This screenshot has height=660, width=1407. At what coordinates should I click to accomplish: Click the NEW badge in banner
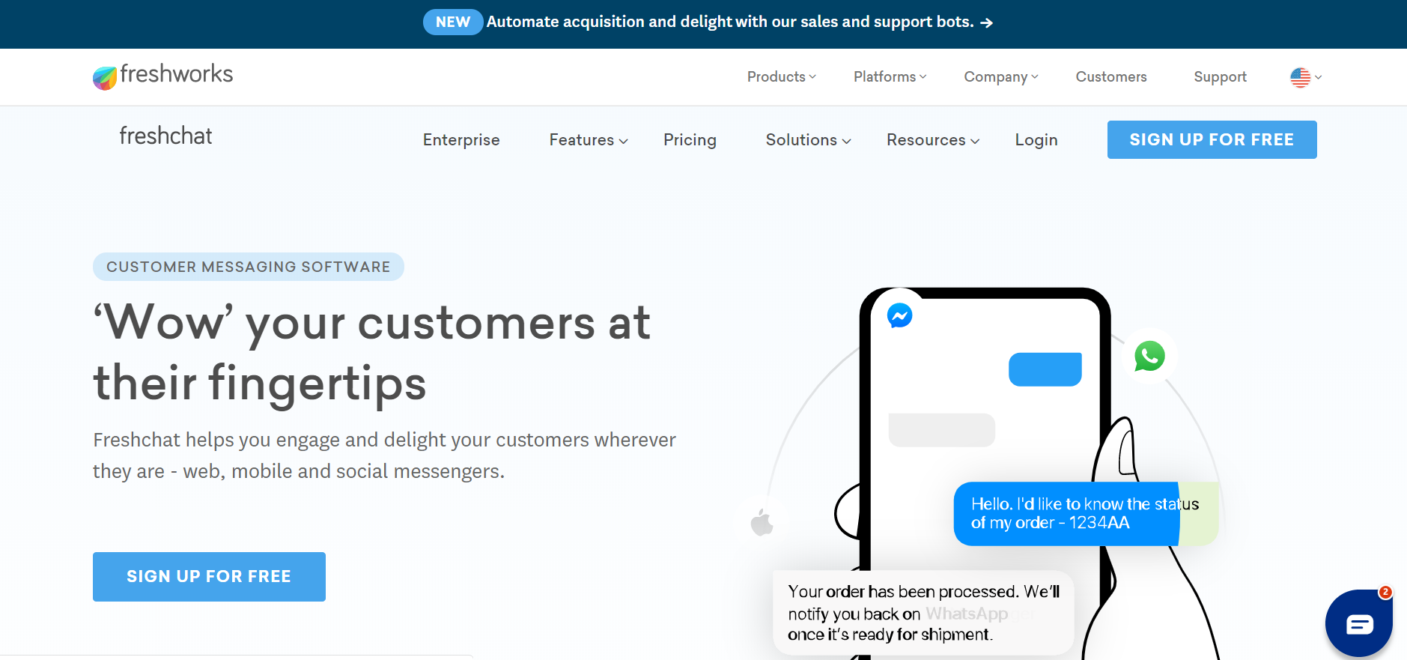(x=453, y=22)
